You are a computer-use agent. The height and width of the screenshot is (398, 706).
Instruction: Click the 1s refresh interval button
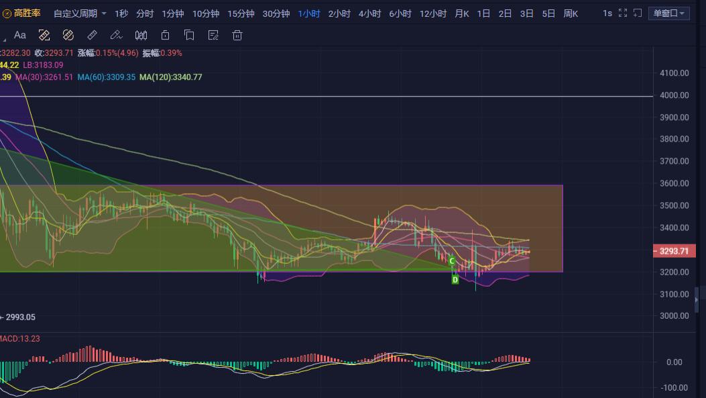(607, 13)
